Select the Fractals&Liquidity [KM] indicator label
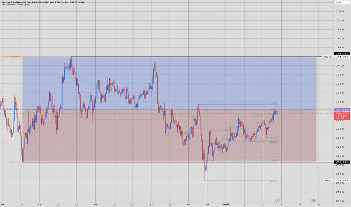This screenshot has height=207, width=351. (x=16, y=5)
